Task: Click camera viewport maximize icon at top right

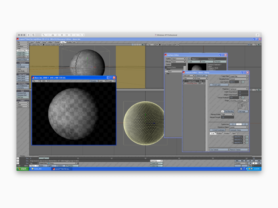Action: 143,45
